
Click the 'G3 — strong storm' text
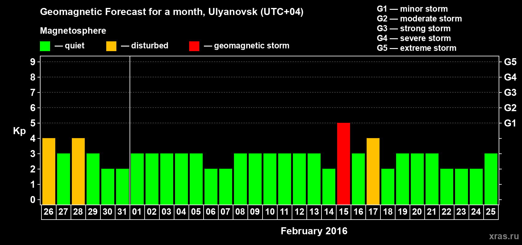coord(414,28)
